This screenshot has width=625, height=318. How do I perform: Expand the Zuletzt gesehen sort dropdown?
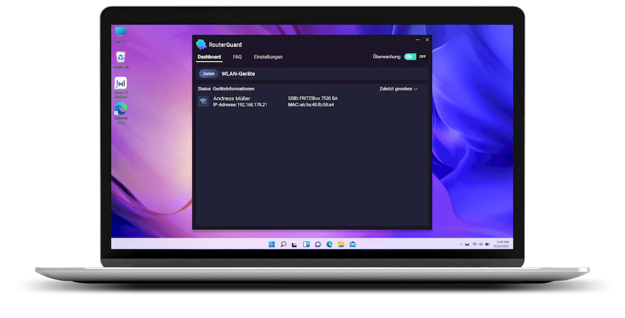pos(398,89)
